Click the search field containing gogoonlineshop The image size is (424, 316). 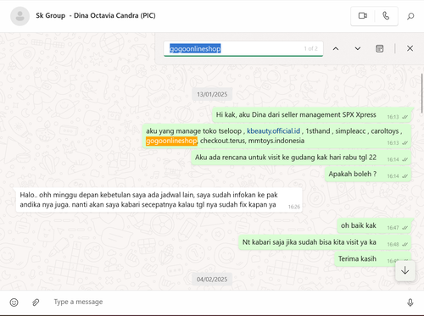pyautogui.click(x=243, y=48)
